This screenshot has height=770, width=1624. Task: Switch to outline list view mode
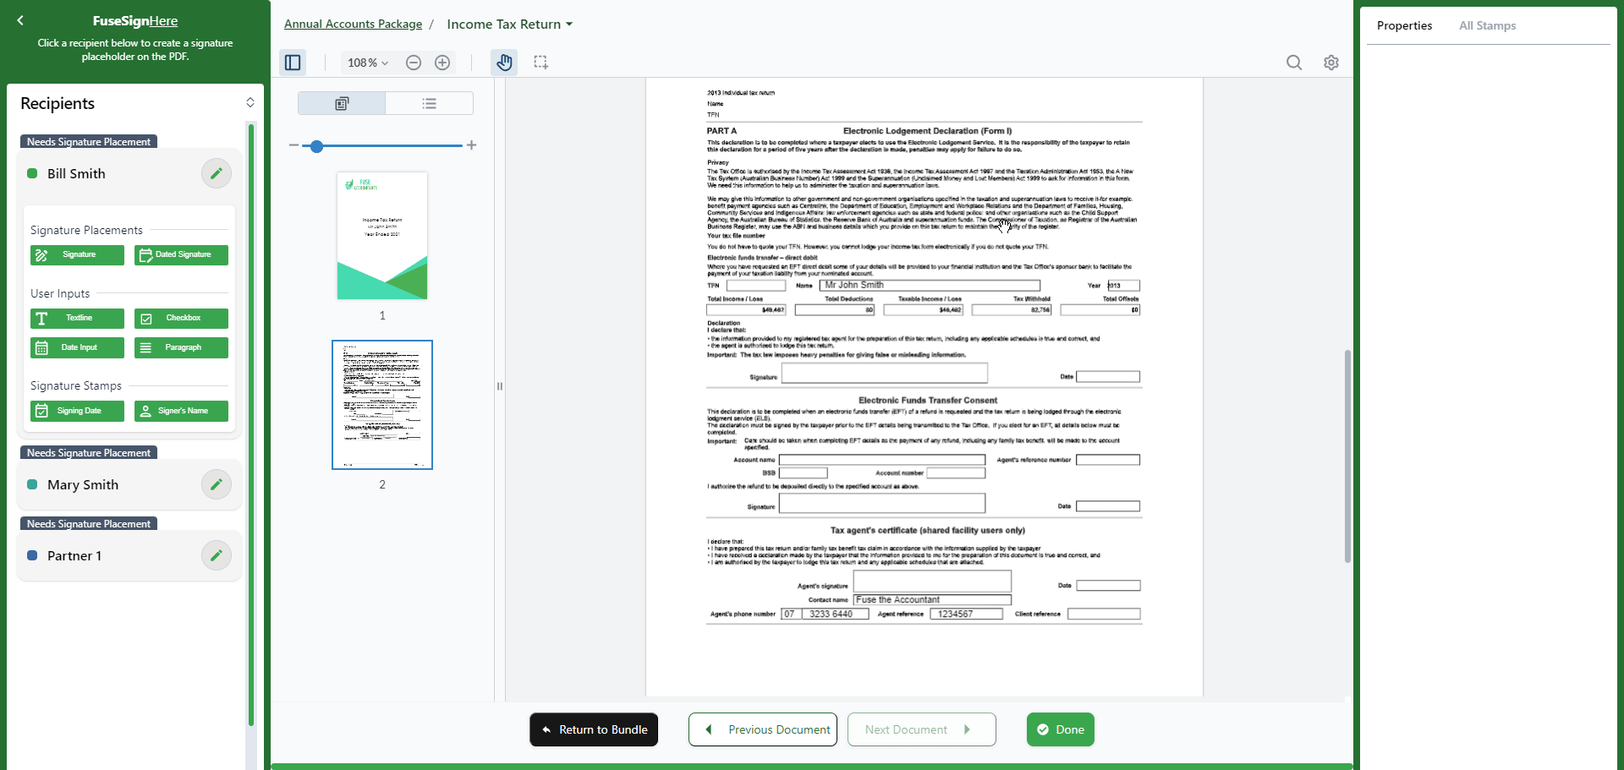pyautogui.click(x=429, y=103)
